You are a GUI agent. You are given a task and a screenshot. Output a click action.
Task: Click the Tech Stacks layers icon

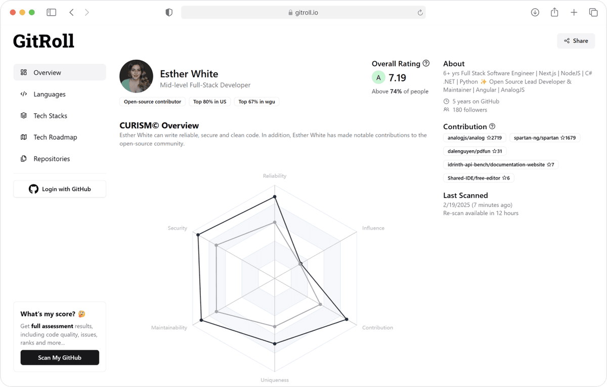coord(23,115)
